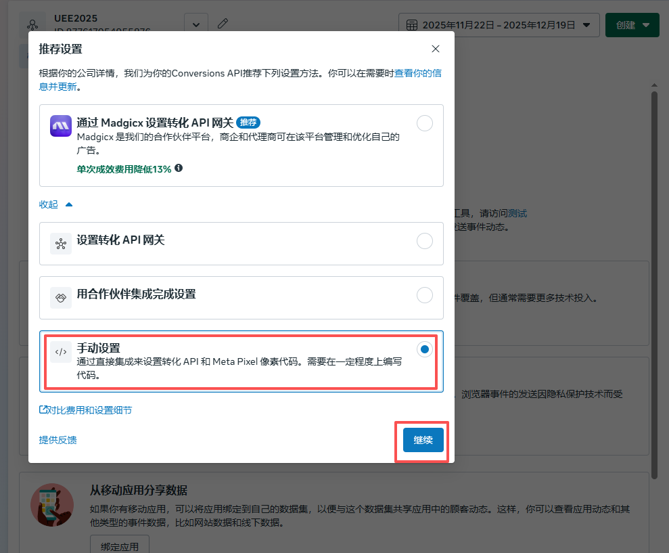Open the 对比费用和设置细节 link
The image size is (669, 553).
(x=86, y=410)
